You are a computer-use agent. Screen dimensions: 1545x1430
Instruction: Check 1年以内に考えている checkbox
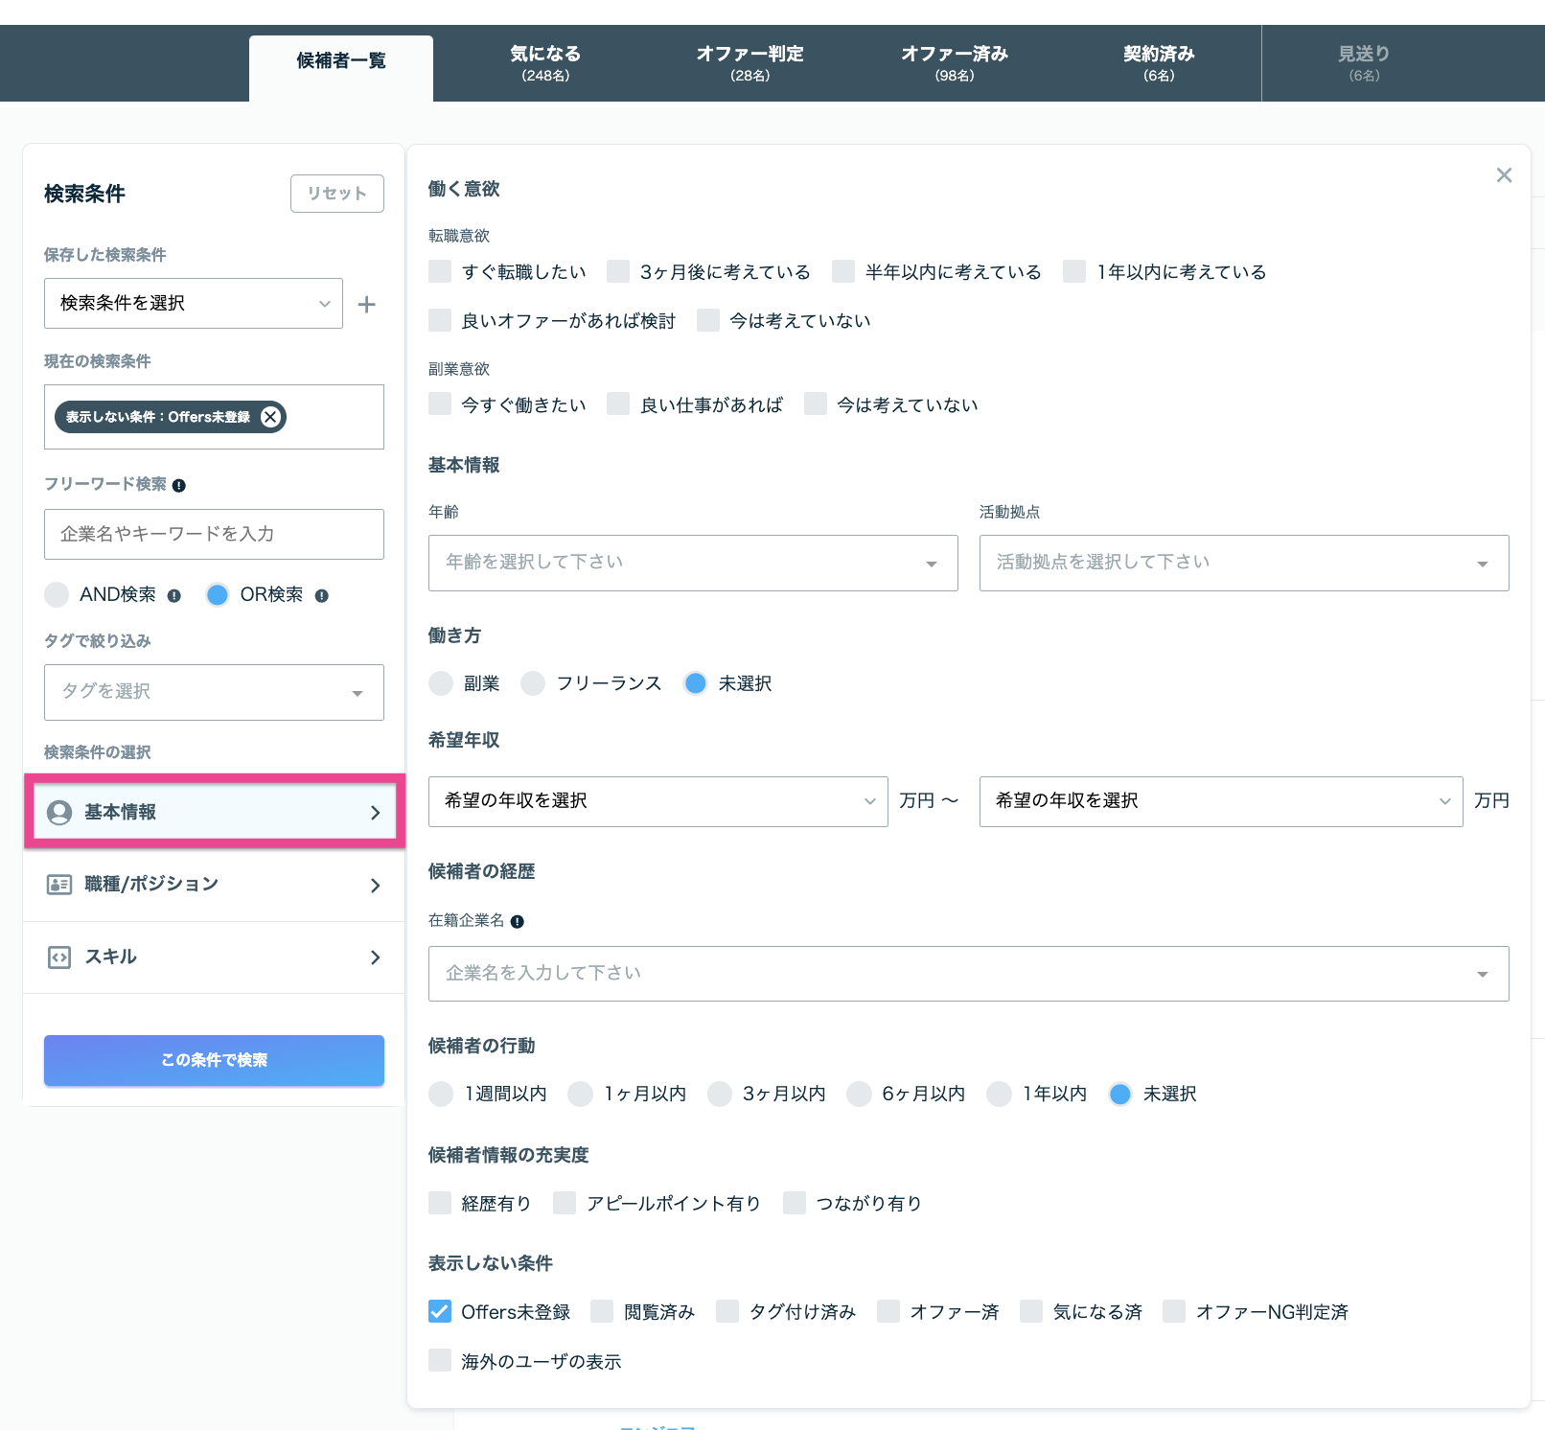tap(1074, 271)
